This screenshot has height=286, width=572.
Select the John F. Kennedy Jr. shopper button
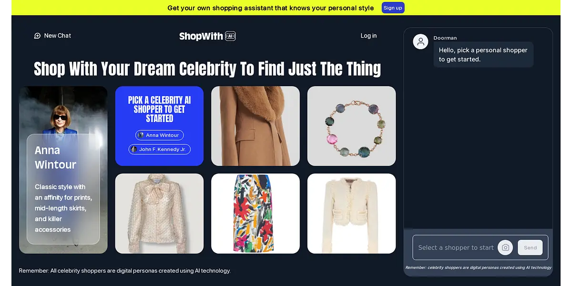click(x=159, y=149)
